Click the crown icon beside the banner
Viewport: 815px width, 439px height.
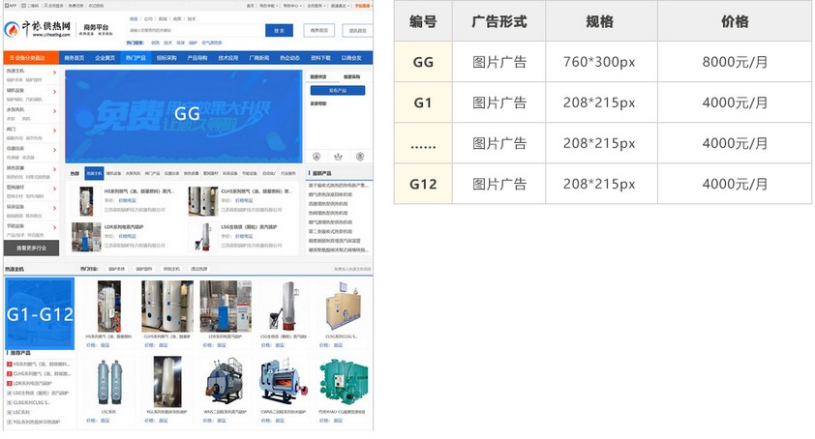[x=338, y=156]
